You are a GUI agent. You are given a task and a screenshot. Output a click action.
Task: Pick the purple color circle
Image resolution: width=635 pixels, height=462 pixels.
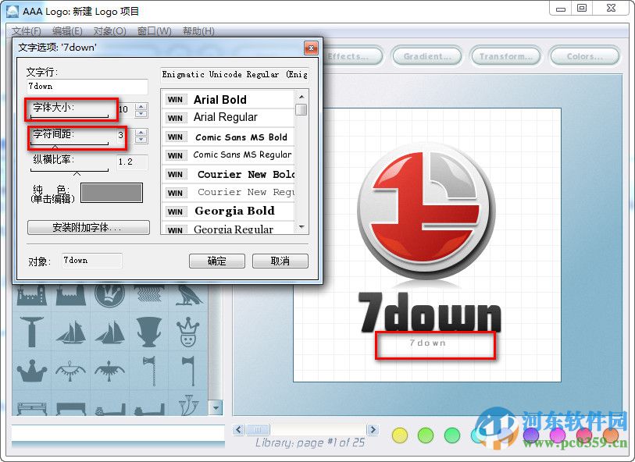point(531,435)
